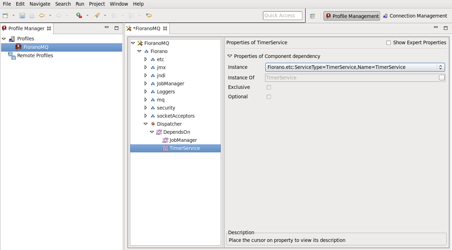Screen dimensions: 452x250
Task: Open the Help menu
Action: pyautogui.click(x=138, y=4)
